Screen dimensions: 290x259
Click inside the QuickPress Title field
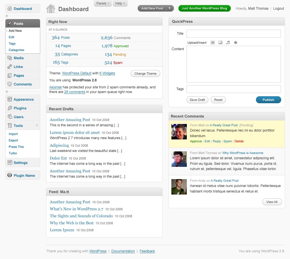pos(233,34)
